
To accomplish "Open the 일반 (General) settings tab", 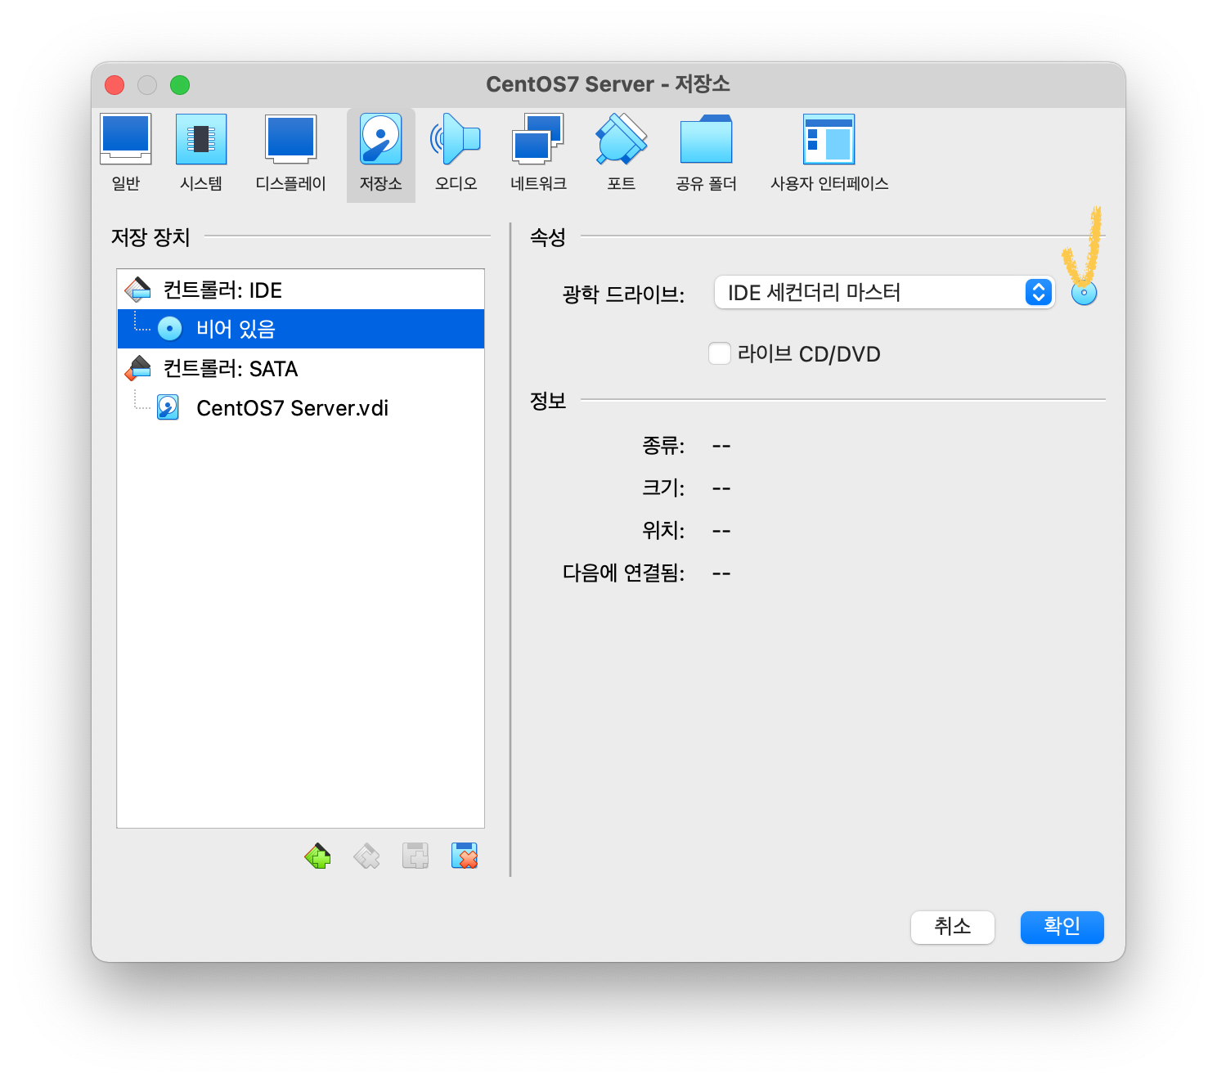I will [126, 154].
